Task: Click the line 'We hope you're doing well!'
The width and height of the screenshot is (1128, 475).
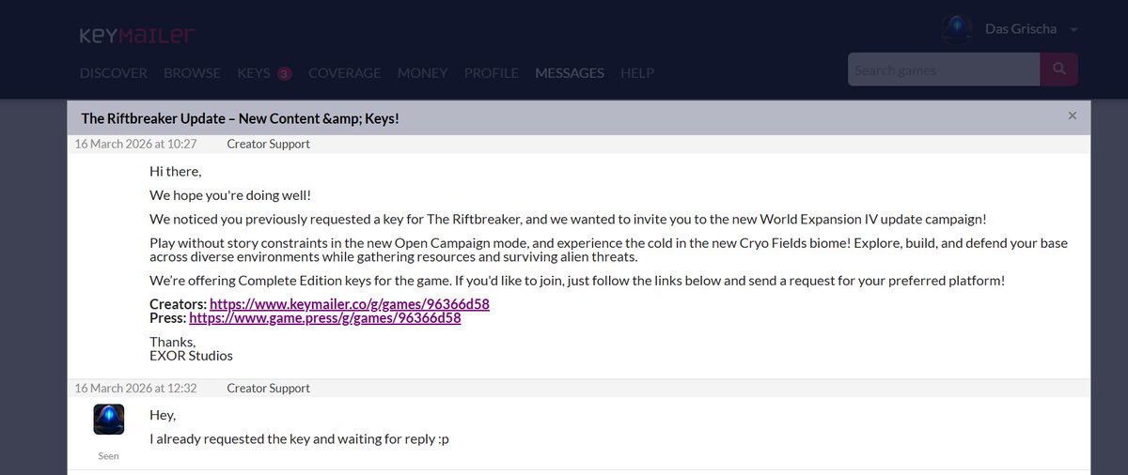Action: click(230, 195)
